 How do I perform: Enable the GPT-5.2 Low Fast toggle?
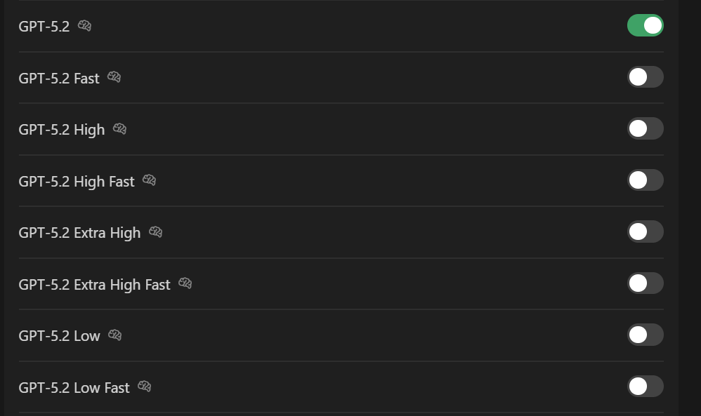[645, 387]
